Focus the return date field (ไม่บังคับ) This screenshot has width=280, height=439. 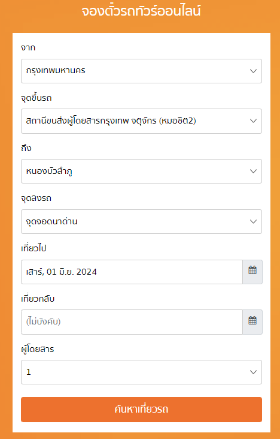(132, 321)
